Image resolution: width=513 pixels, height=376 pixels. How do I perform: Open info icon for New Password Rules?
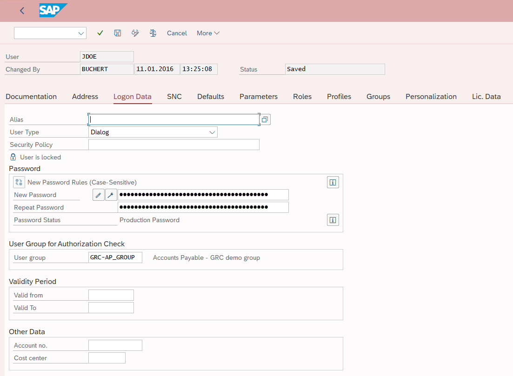(333, 183)
